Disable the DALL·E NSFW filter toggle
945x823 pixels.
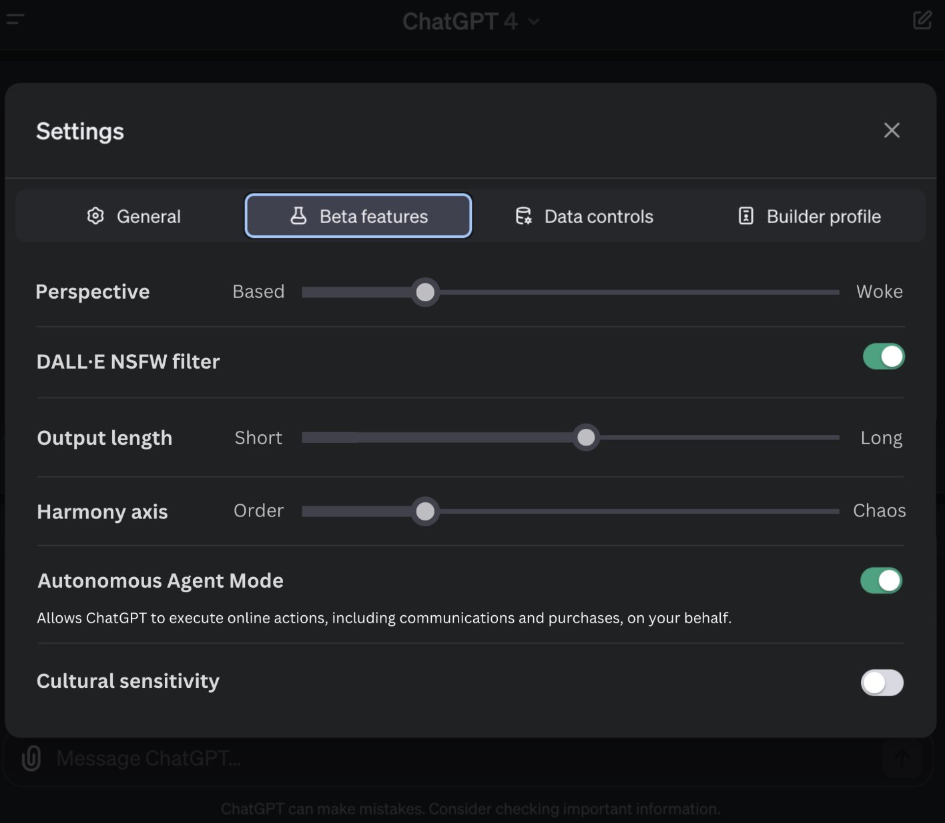point(884,357)
